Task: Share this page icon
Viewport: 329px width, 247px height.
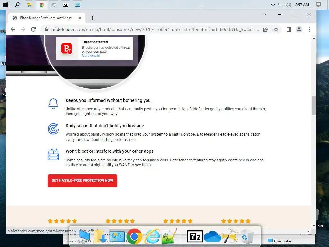Action: tap(266, 29)
